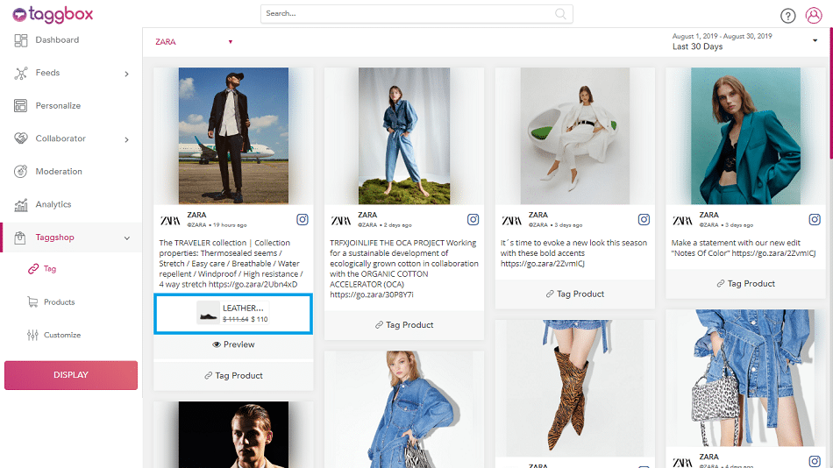This screenshot has width=833, height=468.
Task: Click the help question mark icon
Action: tap(787, 16)
